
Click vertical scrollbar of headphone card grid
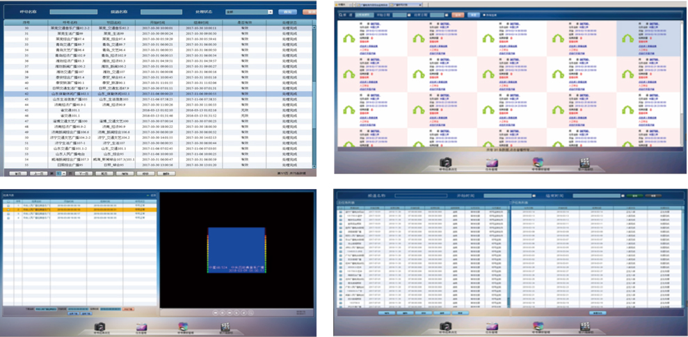coord(682,83)
